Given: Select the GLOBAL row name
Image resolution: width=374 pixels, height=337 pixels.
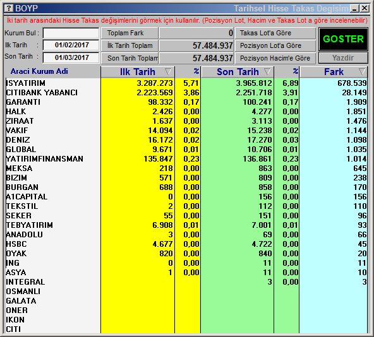Looking at the screenshot, I should coord(21,150).
